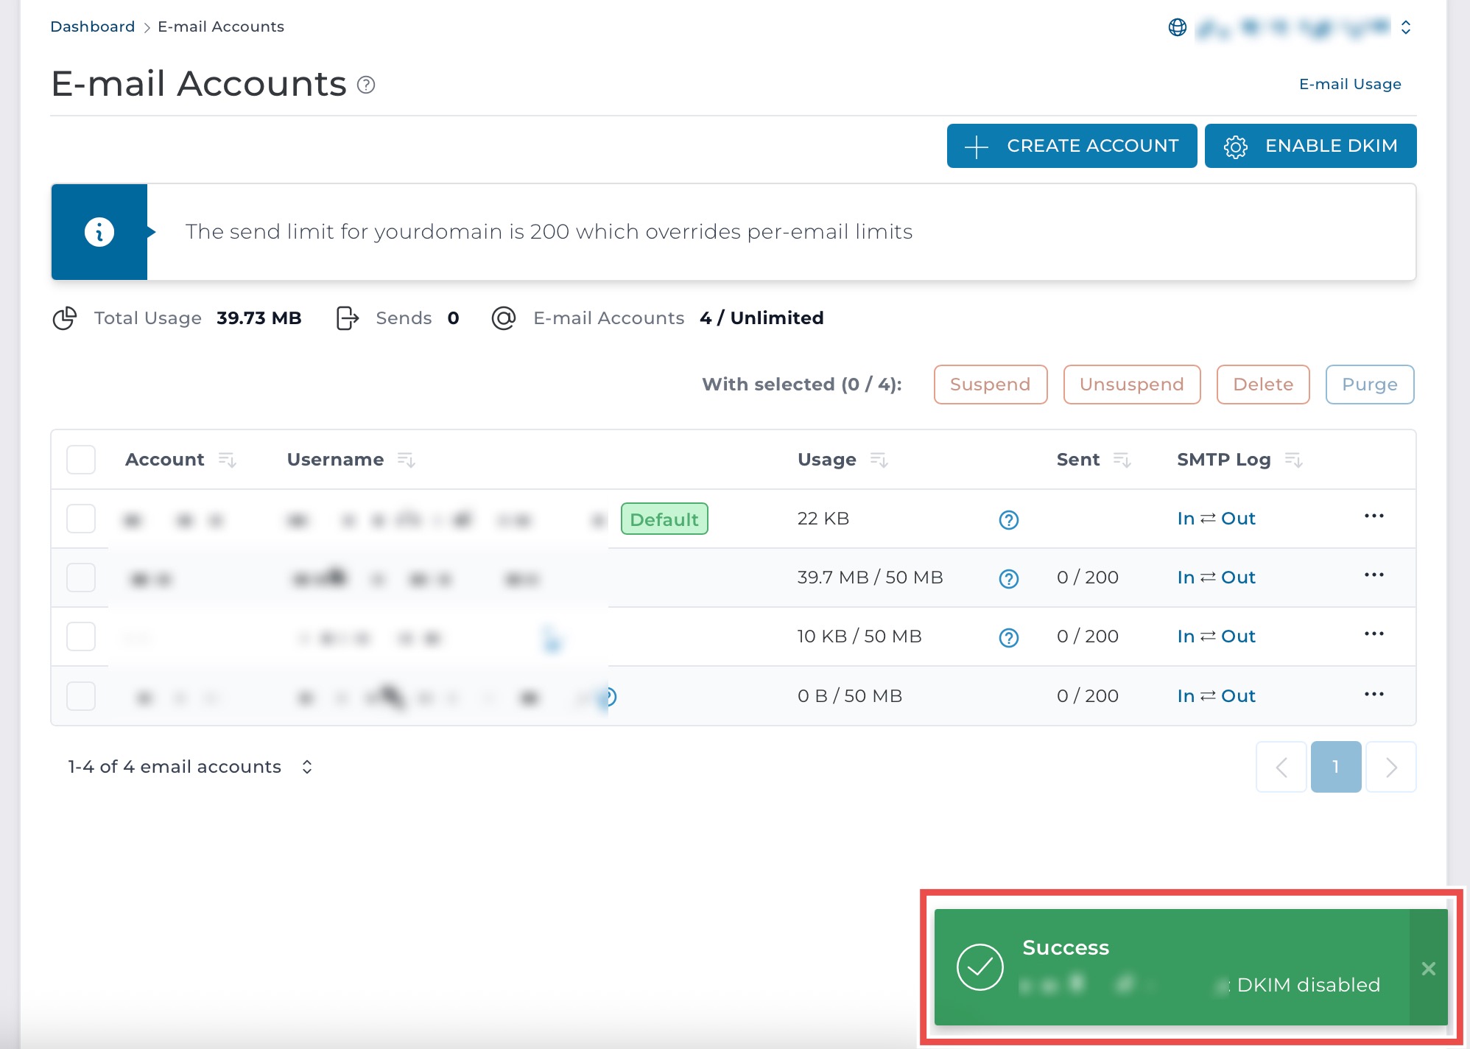Sort by Sent column icon
The image size is (1470, 1049).
[1122, 460]
